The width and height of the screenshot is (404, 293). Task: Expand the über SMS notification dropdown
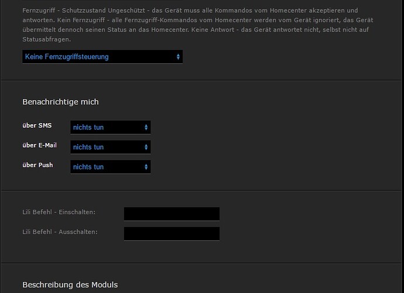click(x=110, y=127)
